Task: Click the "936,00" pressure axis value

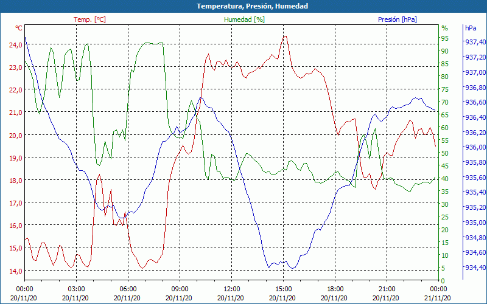Action: click(475, 147)
